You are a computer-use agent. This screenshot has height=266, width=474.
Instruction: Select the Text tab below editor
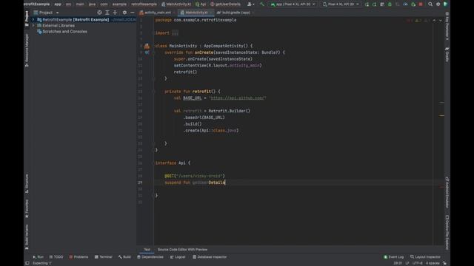(147, 250)
